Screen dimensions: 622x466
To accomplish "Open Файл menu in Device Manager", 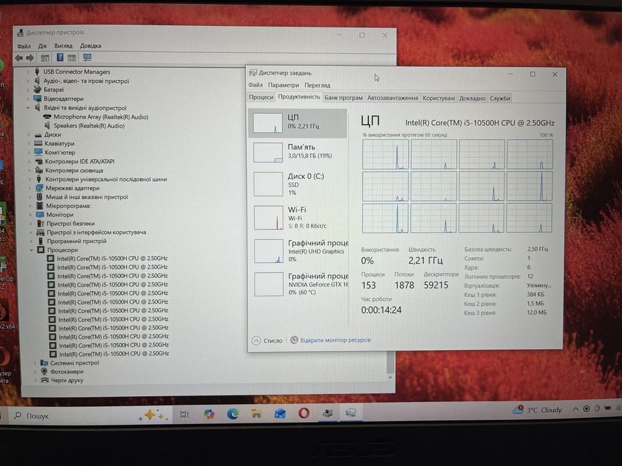I will pos(24,46).
